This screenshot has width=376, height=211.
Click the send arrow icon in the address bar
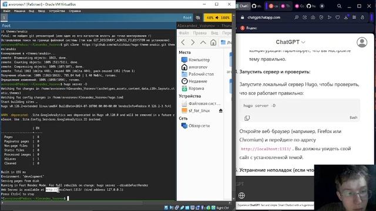click(330, 18)
